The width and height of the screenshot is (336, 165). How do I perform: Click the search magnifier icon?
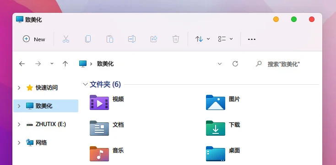259,64
